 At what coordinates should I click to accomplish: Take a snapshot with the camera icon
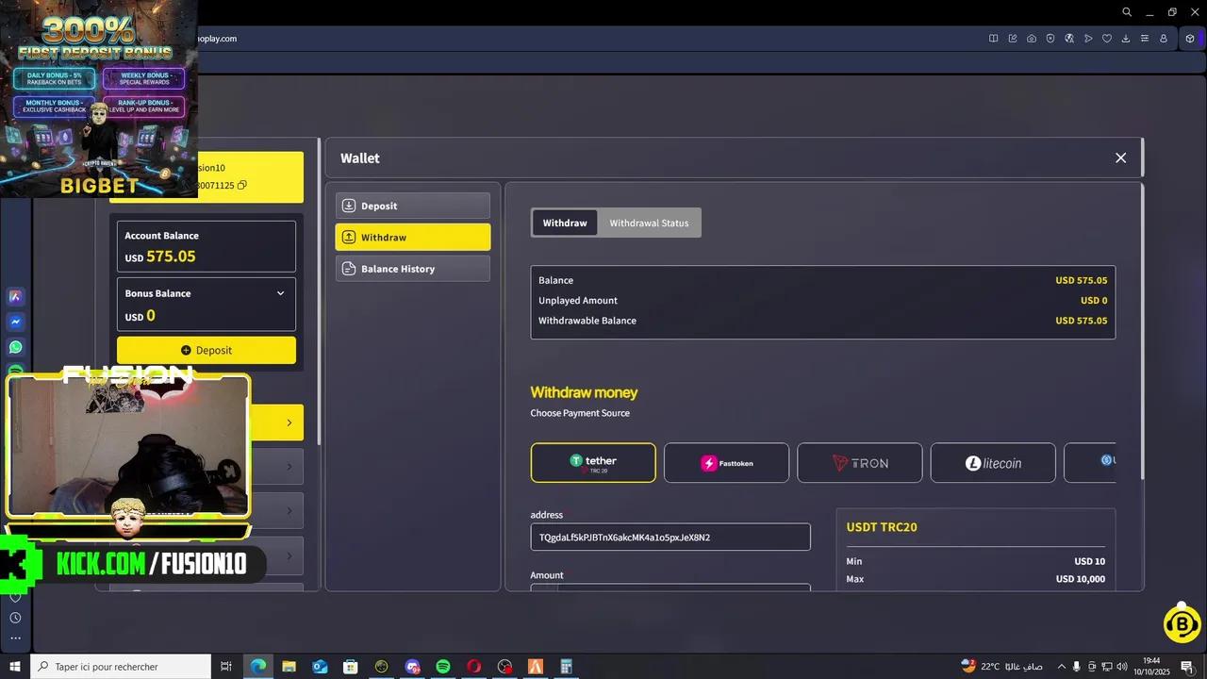[1032, 39]
